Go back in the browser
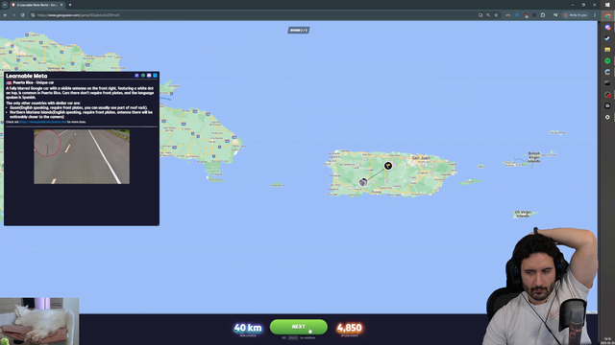 click(x=5, y=15)
